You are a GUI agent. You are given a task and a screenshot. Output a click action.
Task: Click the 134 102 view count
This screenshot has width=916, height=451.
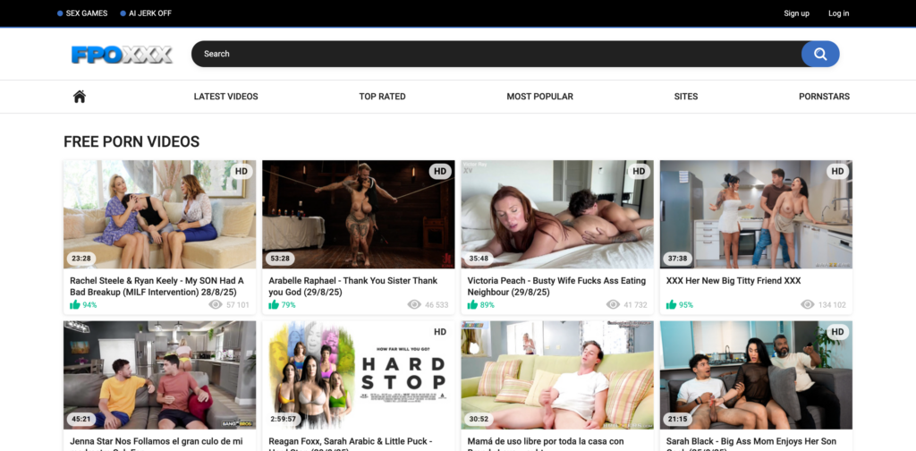[832, 305]
